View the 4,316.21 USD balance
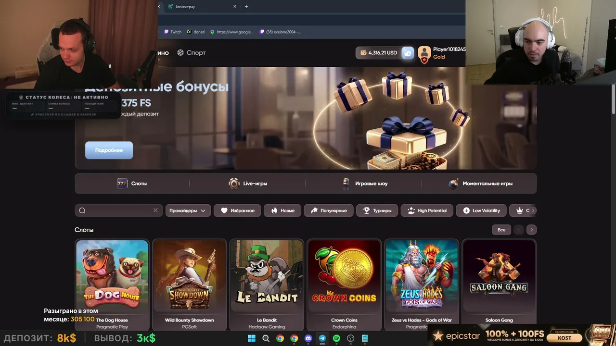This screenshot has width=616, height=346. (x=379, y=53)
